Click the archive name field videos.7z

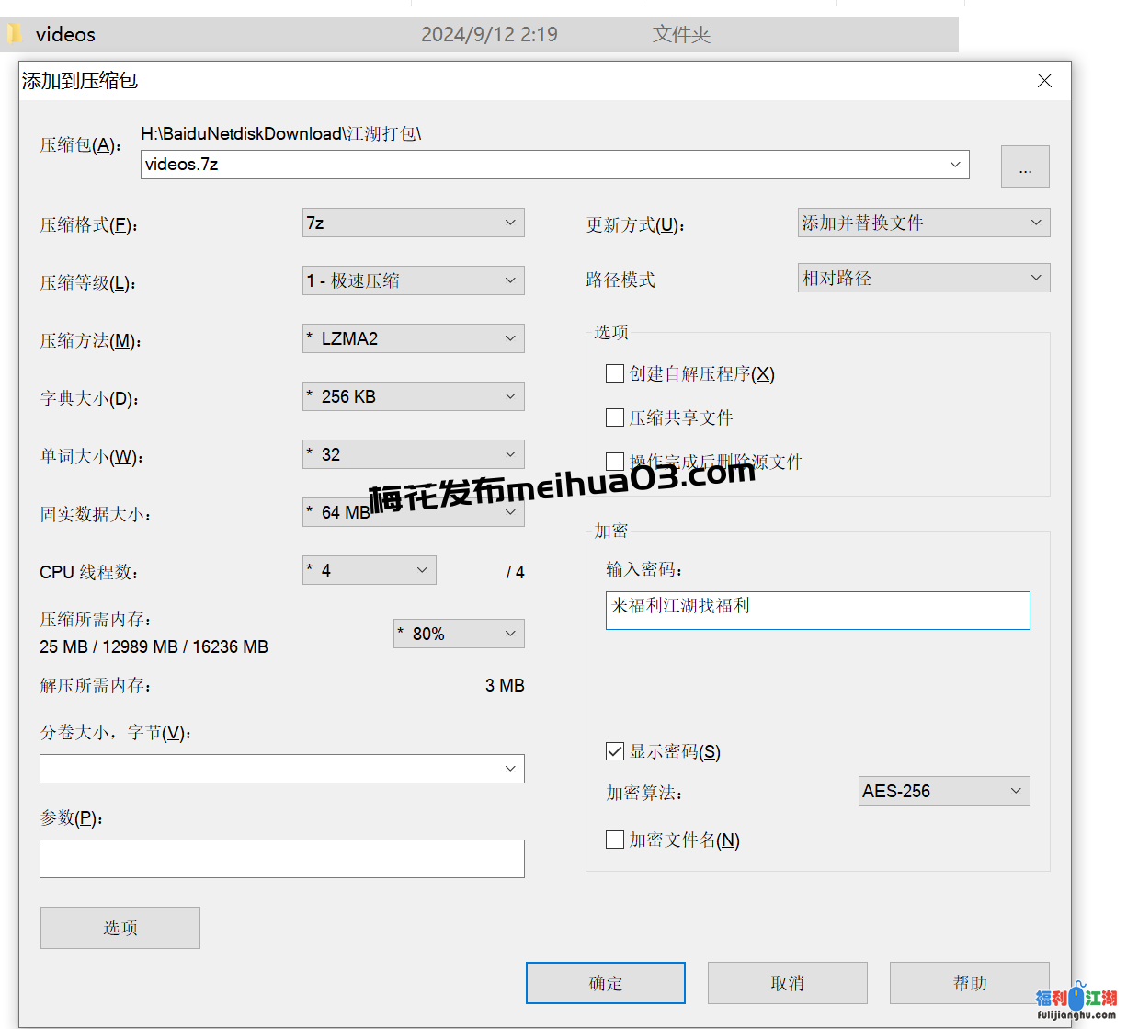pos(555,165)
